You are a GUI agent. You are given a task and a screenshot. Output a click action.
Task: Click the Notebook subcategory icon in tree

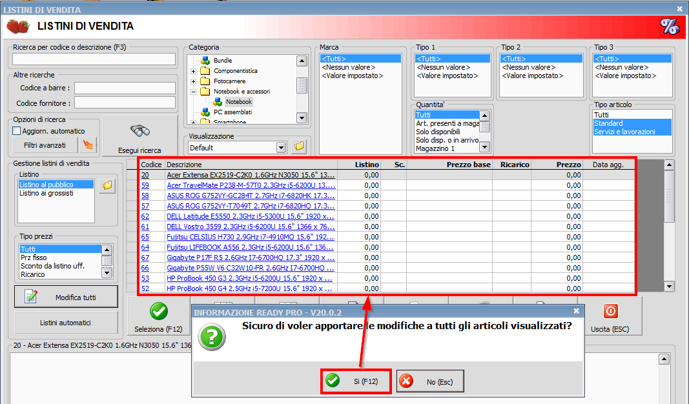[218, 102]
